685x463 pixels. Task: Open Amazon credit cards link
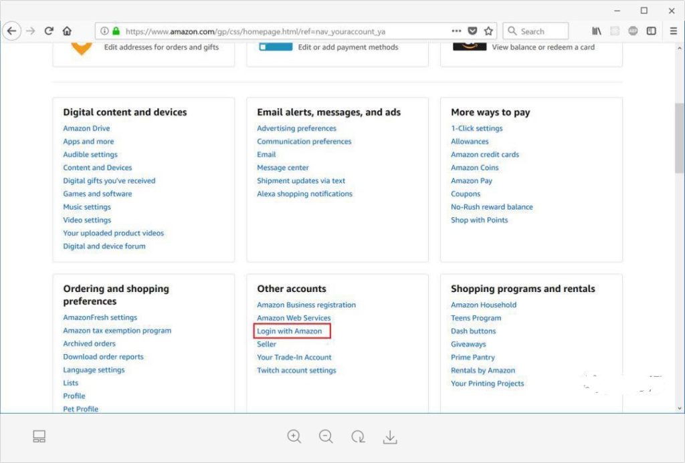[485, 154]
